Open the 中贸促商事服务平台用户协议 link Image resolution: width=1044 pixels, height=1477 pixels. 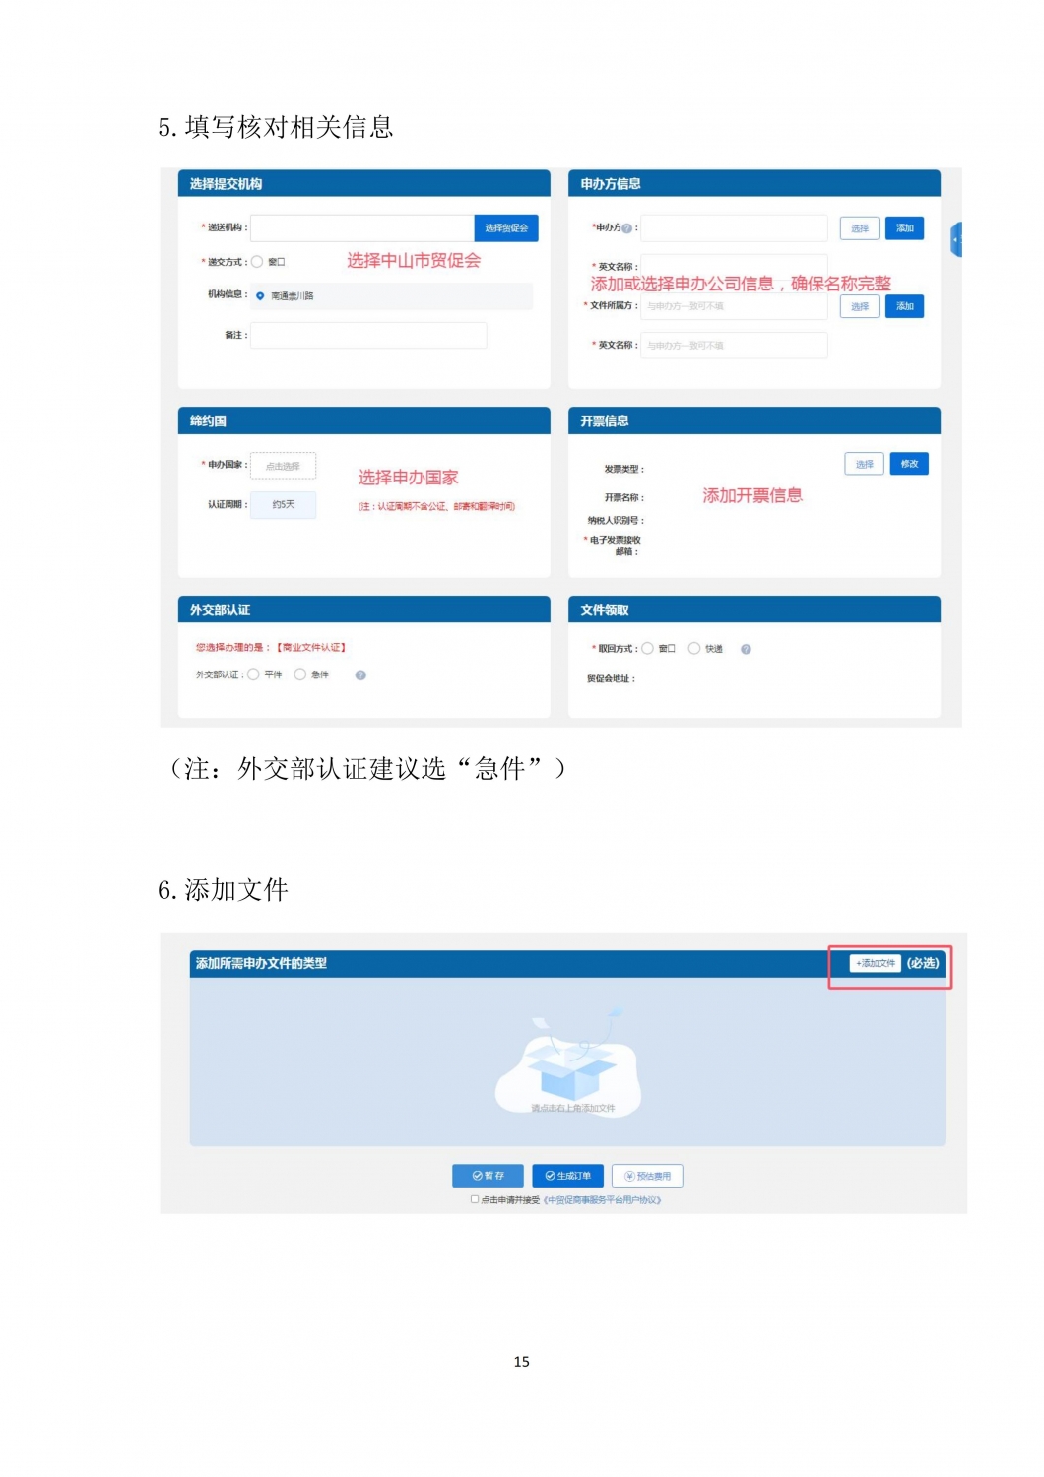[602, 1200]
